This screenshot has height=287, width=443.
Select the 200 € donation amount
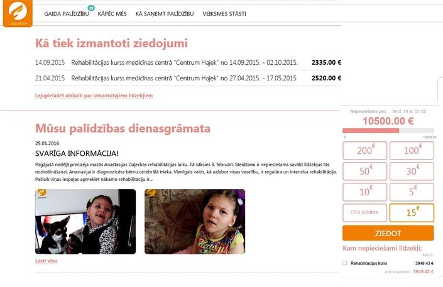[x=364, y=151]
